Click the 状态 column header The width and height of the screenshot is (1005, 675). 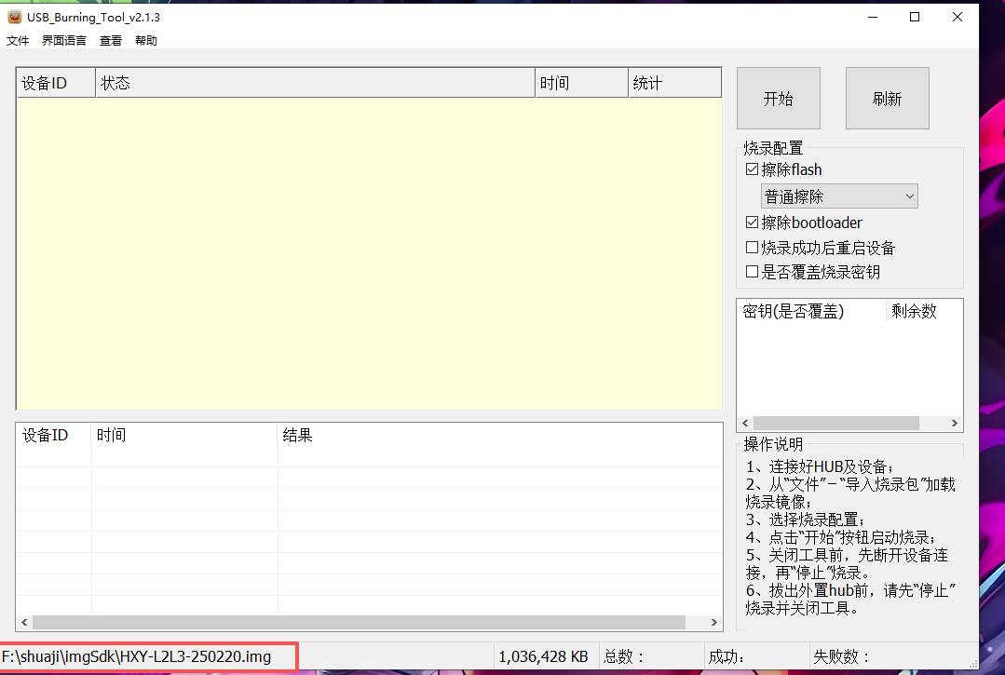click(315, 84)
